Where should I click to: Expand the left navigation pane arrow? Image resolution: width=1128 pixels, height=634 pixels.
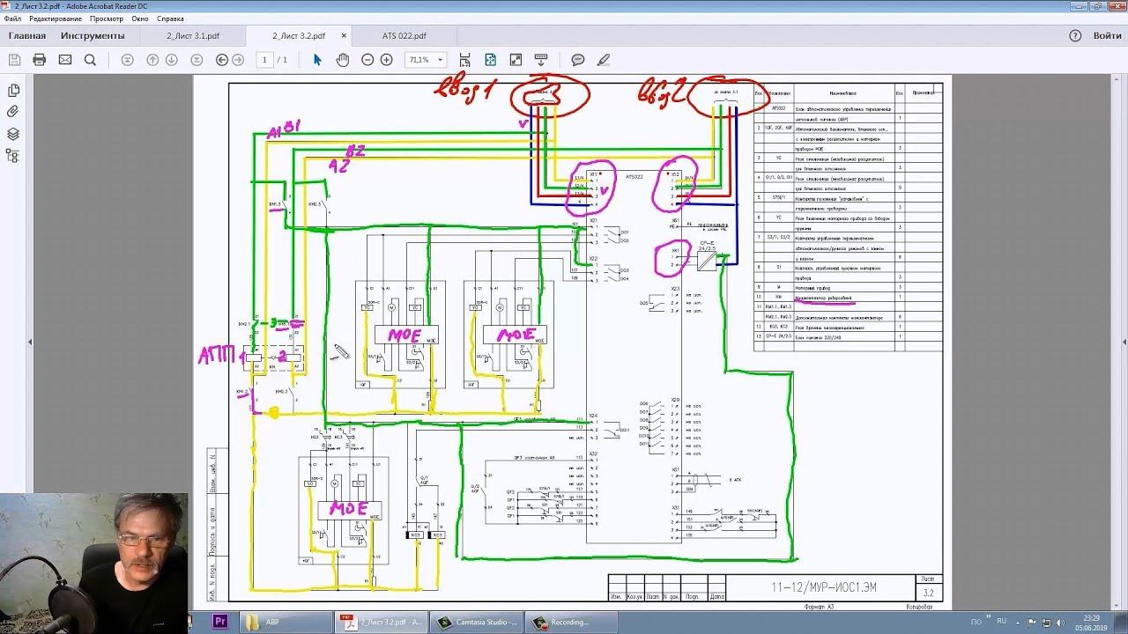(30, 342)
